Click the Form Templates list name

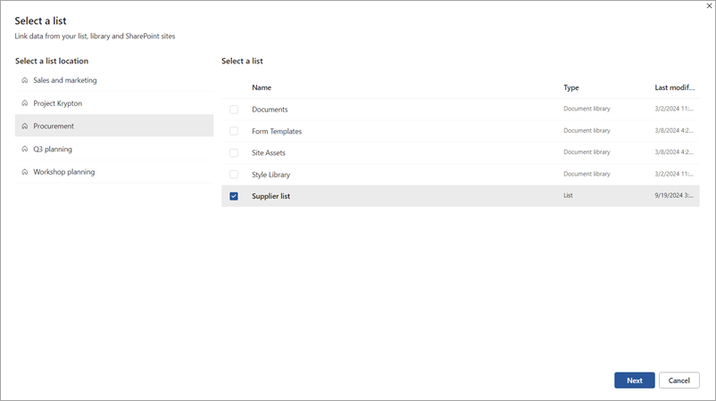coord(277,131)
